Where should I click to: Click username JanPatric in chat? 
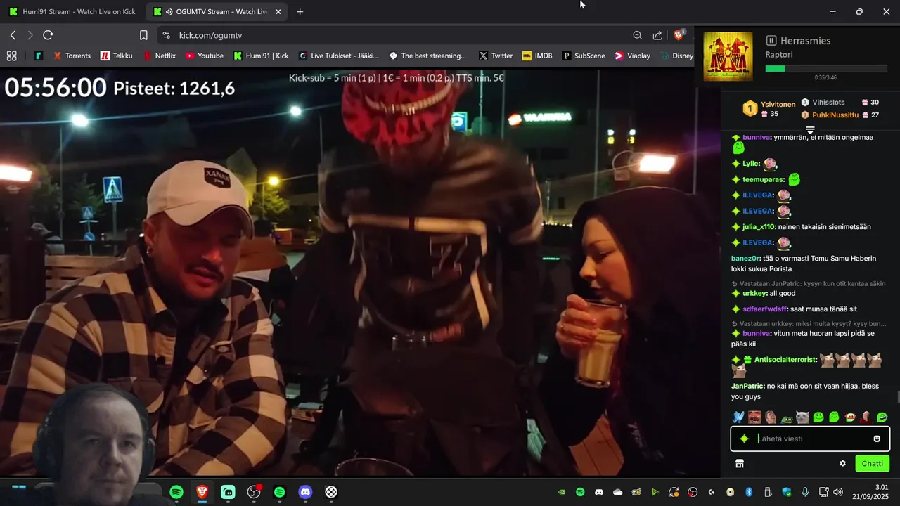coord(747,386)
